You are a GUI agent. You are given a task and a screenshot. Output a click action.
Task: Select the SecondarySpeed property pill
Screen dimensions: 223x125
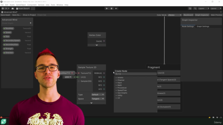pyautogui.click(x=11, y=41)
